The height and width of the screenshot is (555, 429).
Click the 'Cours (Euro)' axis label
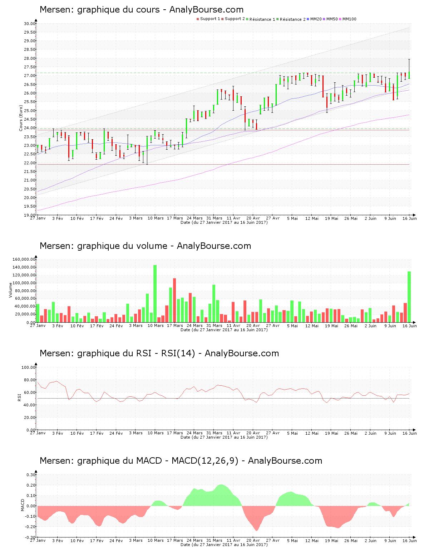[x=21, y=118]
